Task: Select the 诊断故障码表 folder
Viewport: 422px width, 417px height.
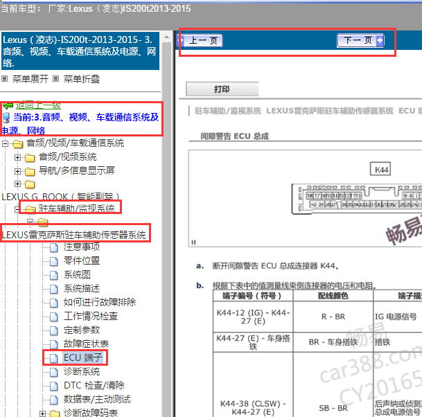Action: (x=91, y=413)
